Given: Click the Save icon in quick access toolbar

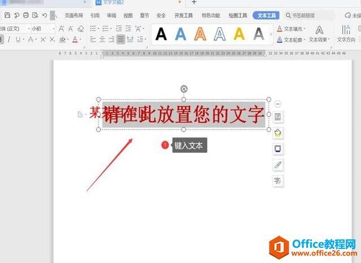Looking at the screenshot, I should point(7,15).
